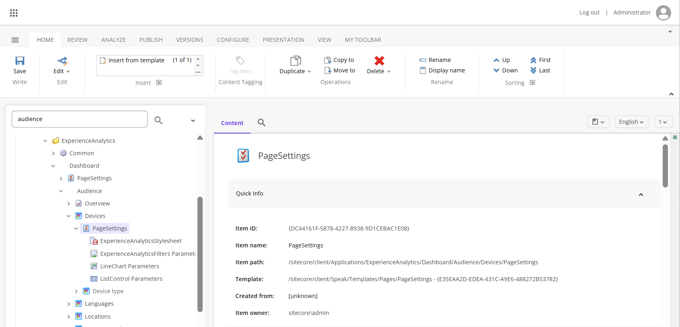Switch to the PRESENTATION ribbon tab
The image size is (680, 327).
pyautogui.click(x=284, y=40)
